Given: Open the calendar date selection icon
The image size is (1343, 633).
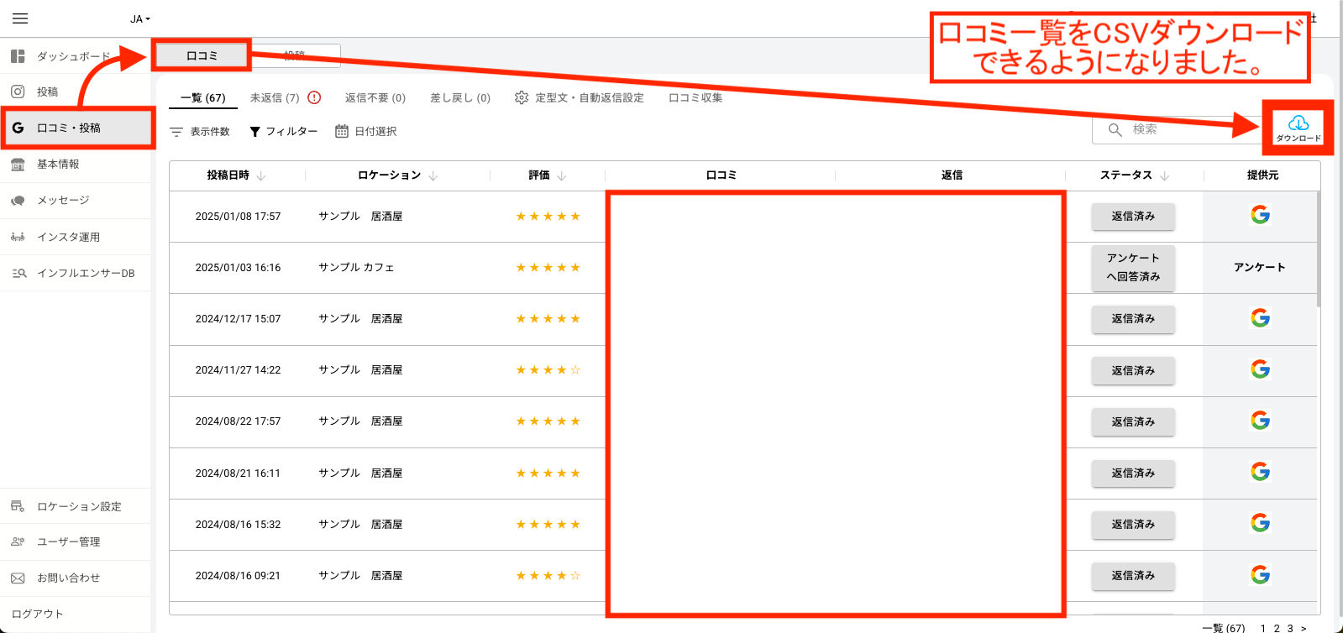Looking at the screenshot, I should (342, 131).
